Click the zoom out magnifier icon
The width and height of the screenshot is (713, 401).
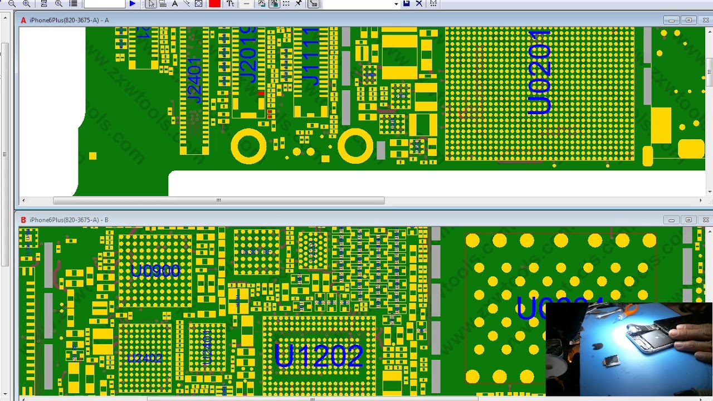(x=11, y=3)
